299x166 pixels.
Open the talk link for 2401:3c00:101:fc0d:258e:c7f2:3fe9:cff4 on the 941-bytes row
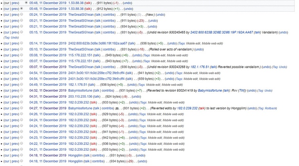click(x=129, y=73)
